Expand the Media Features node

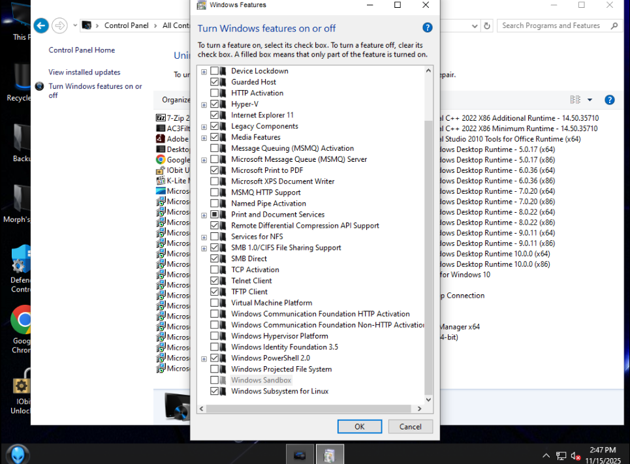[204, 138]
